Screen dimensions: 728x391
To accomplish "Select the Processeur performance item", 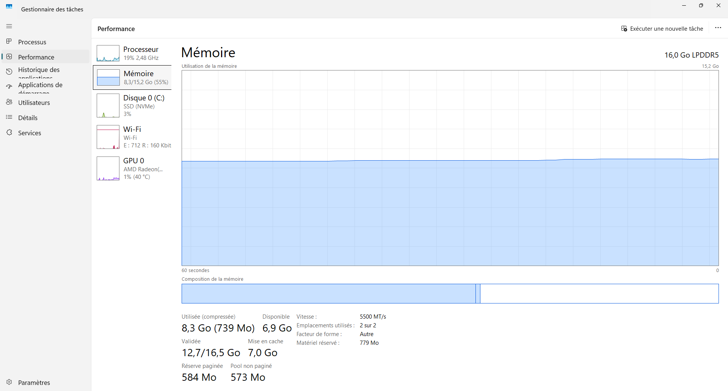I will click(x=132, y=53).
